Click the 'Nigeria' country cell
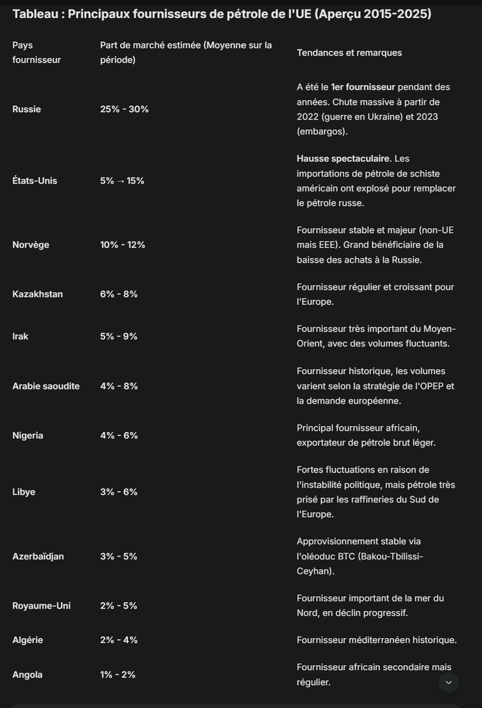This screenshot has height=708, width=482. [28, 436]
